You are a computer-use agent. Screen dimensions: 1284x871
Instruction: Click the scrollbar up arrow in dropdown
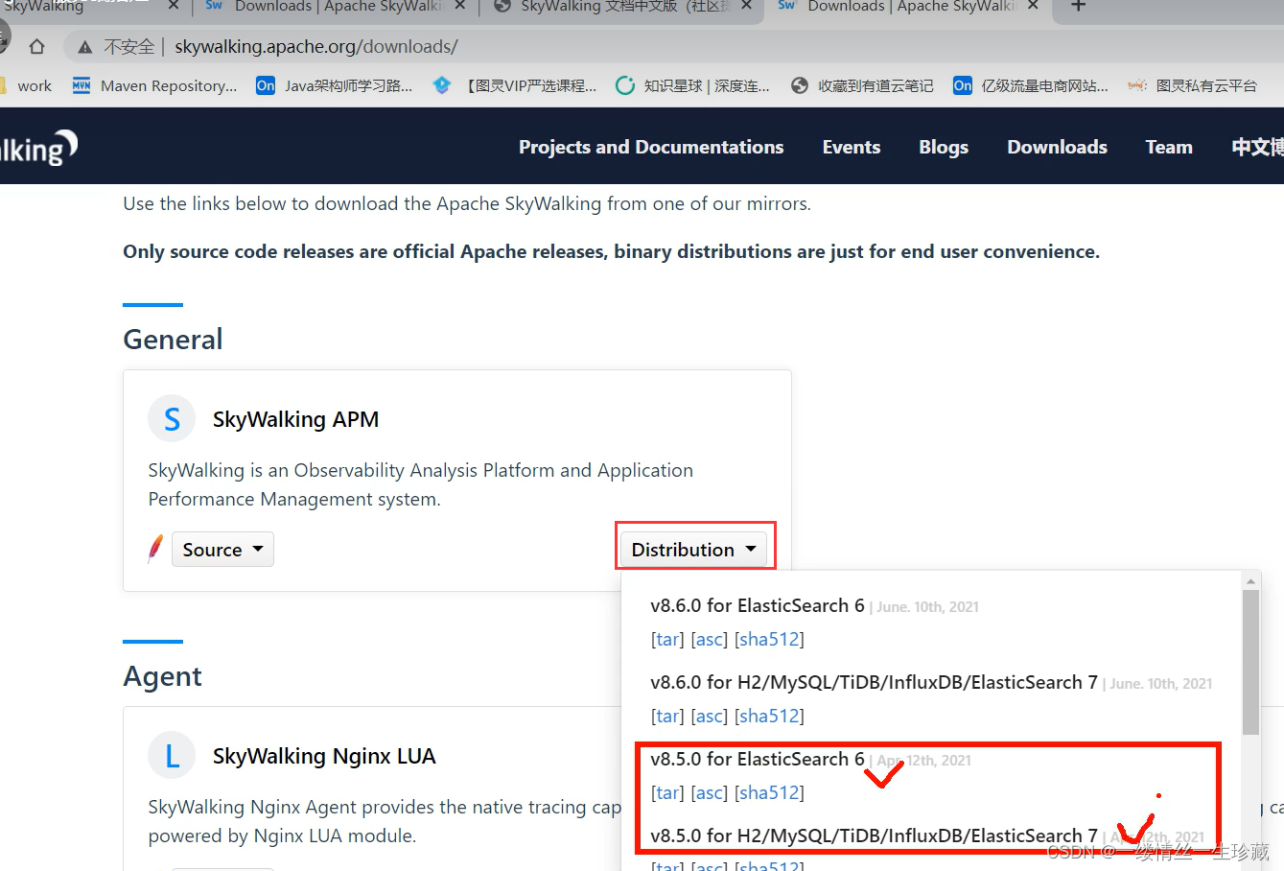(x=1250, y=581)
